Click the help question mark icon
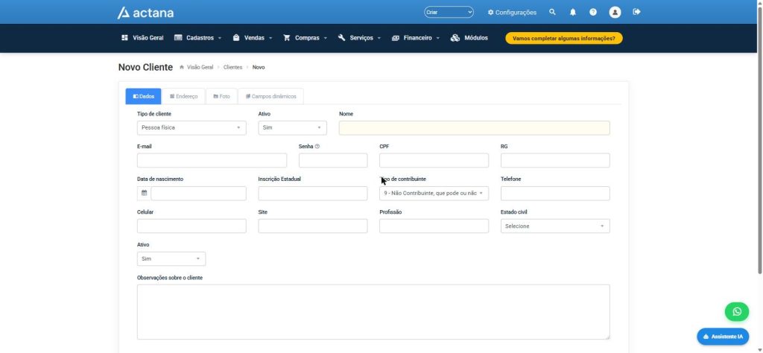The image size is (763, 353). click(592, 12)
